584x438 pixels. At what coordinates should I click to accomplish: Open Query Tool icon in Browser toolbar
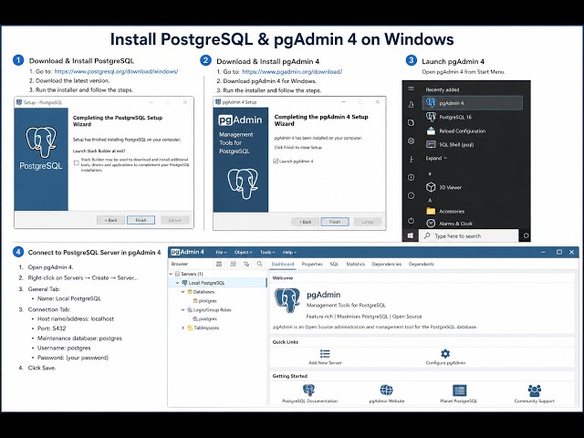219,264
